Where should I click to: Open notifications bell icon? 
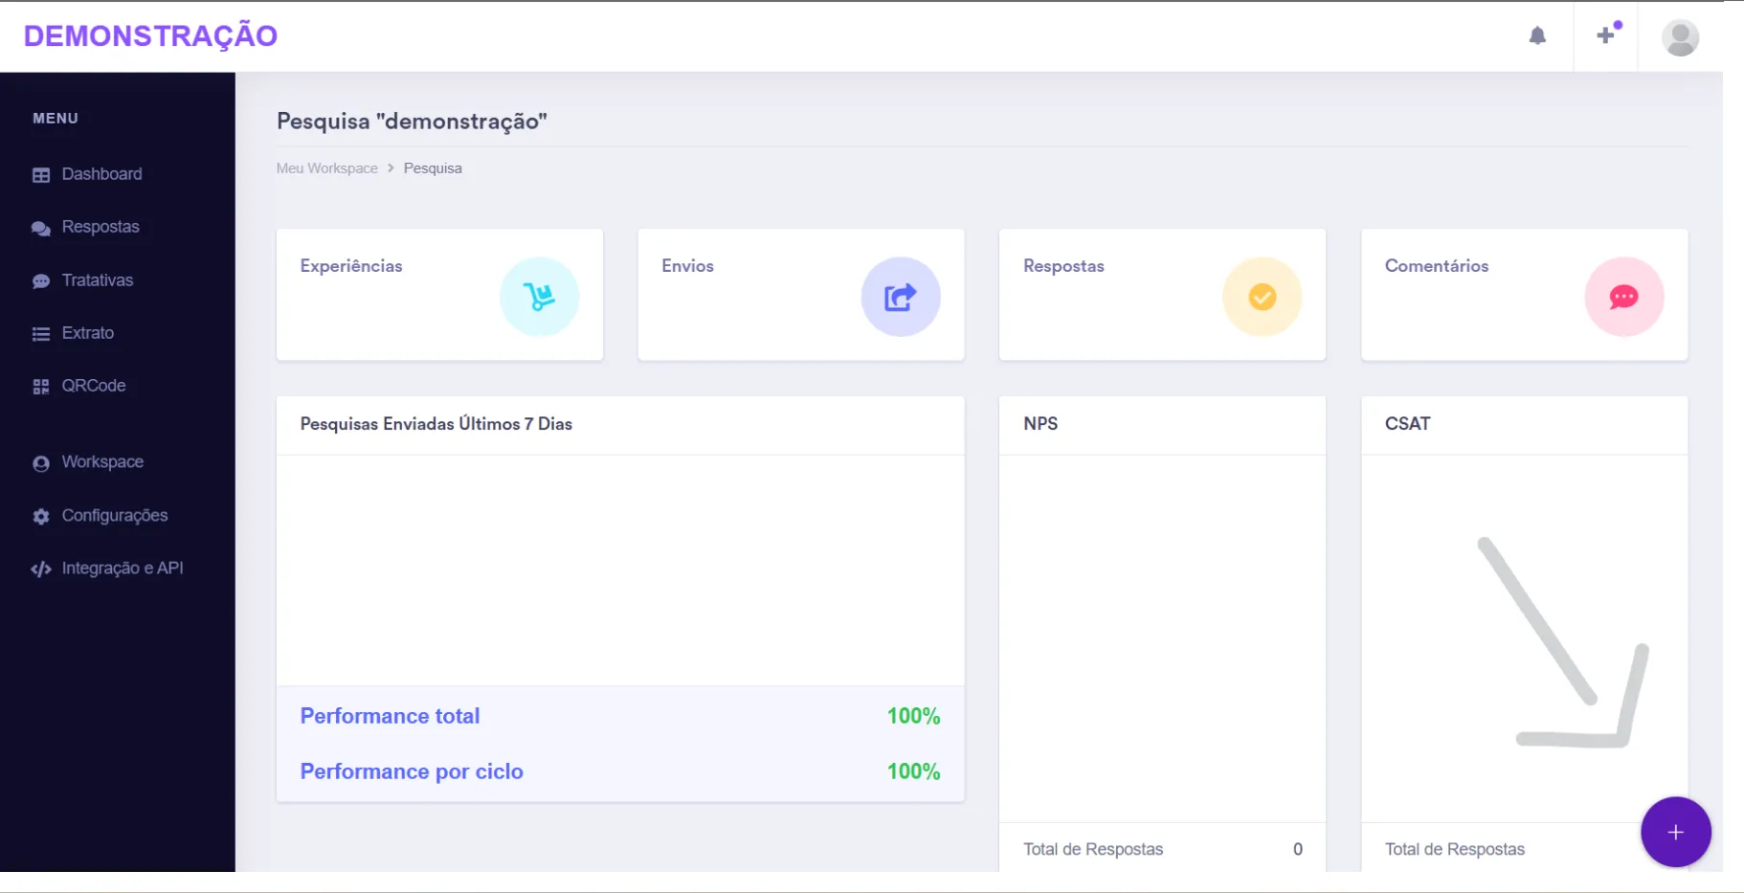coord(1537,36)
